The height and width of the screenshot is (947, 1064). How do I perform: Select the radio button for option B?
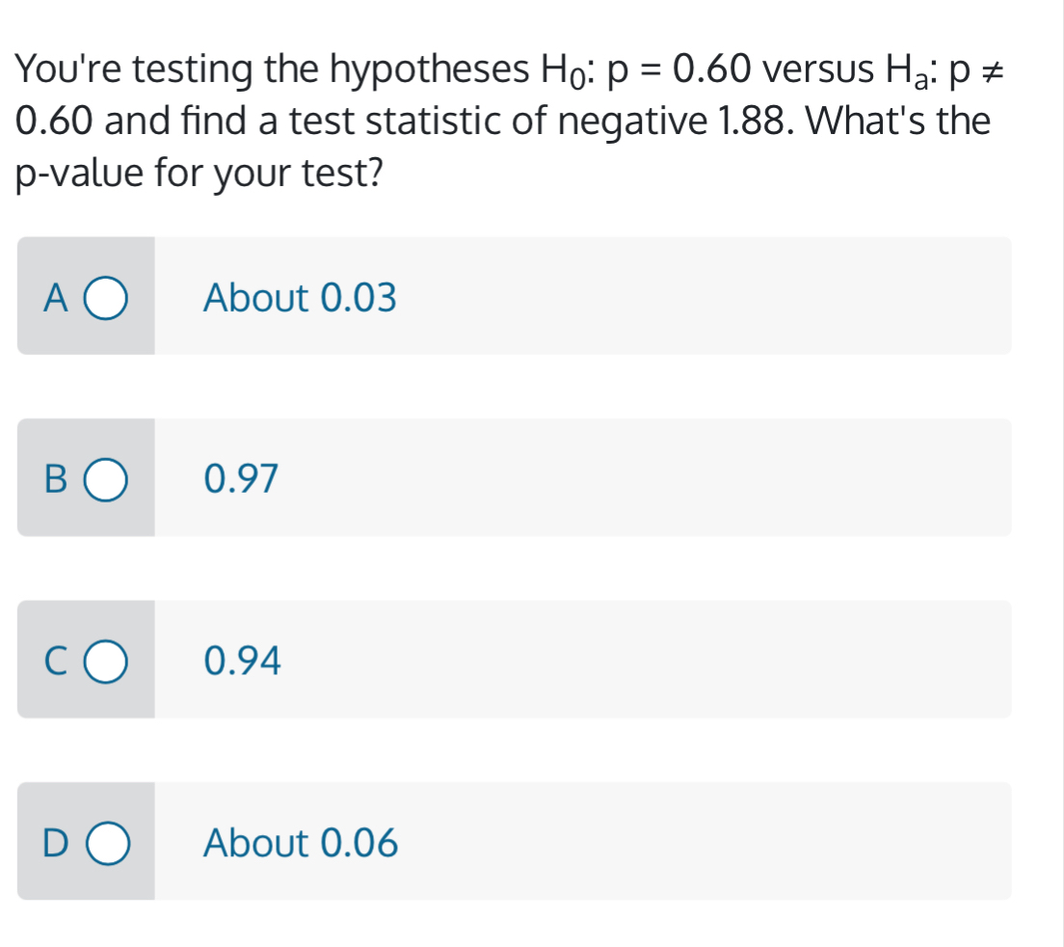click(x=106, y=479)
